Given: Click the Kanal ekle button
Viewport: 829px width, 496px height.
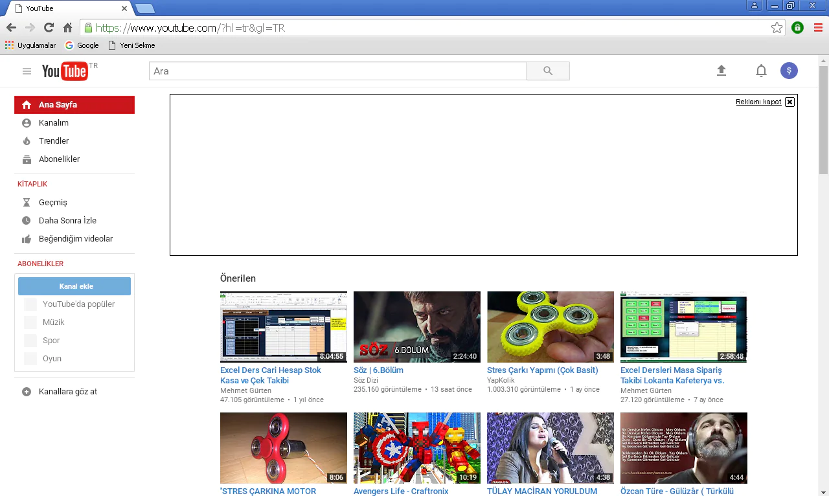Looking at the screenshot, I should (74, 286).
